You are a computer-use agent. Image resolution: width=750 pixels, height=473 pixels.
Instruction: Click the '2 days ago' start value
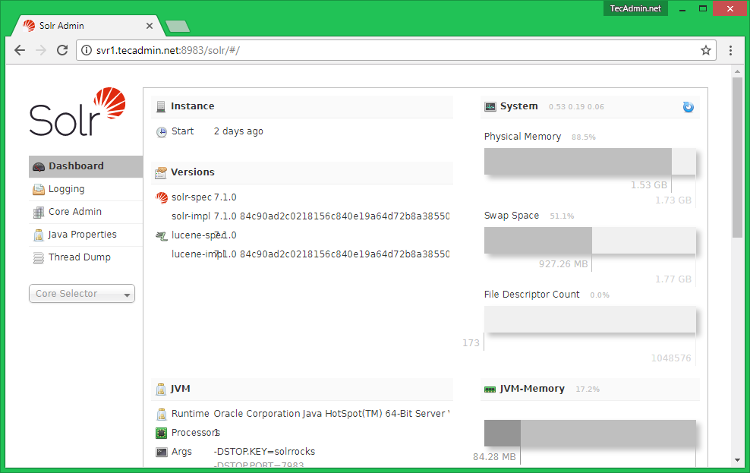238,131
